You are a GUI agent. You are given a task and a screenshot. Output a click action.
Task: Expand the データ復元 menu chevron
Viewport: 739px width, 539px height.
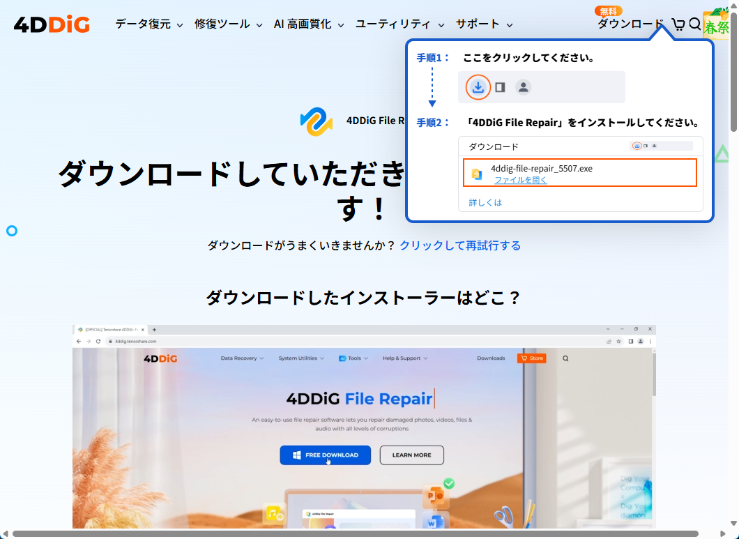click(180, 25)
